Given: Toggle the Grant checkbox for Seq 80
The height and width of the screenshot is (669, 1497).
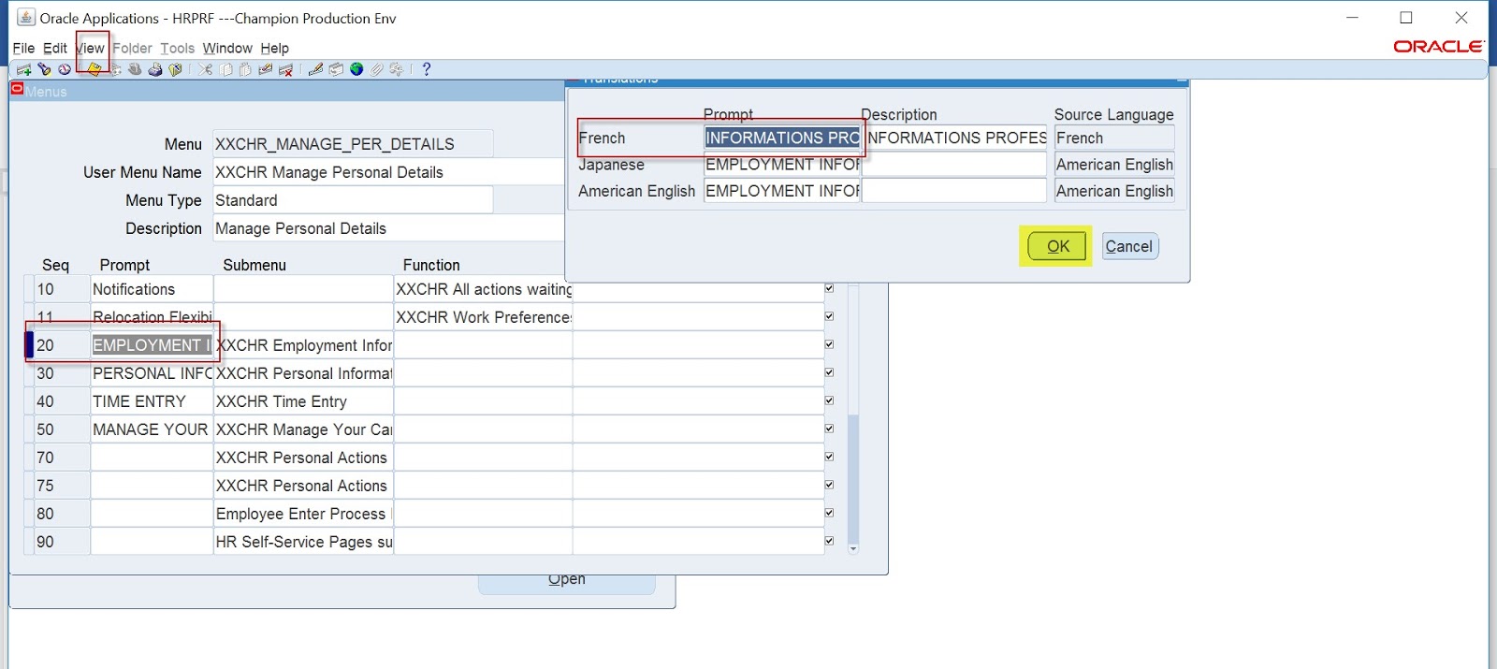Looking at the screenshot, I should tap(829, 513).
